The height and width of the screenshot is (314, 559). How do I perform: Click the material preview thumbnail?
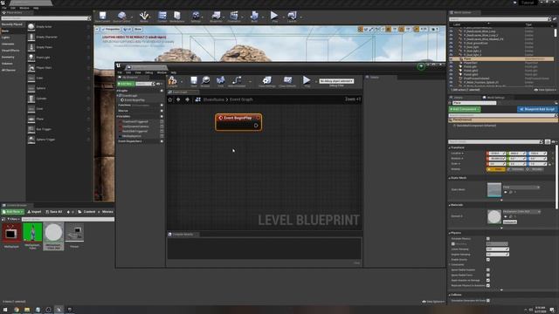pyautogui.click(x=494, y=217)
